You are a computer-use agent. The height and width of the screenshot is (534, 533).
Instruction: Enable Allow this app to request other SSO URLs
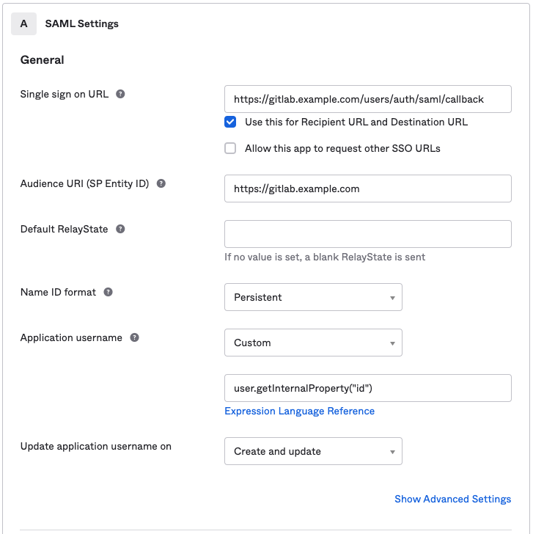[x=230, y=148]
